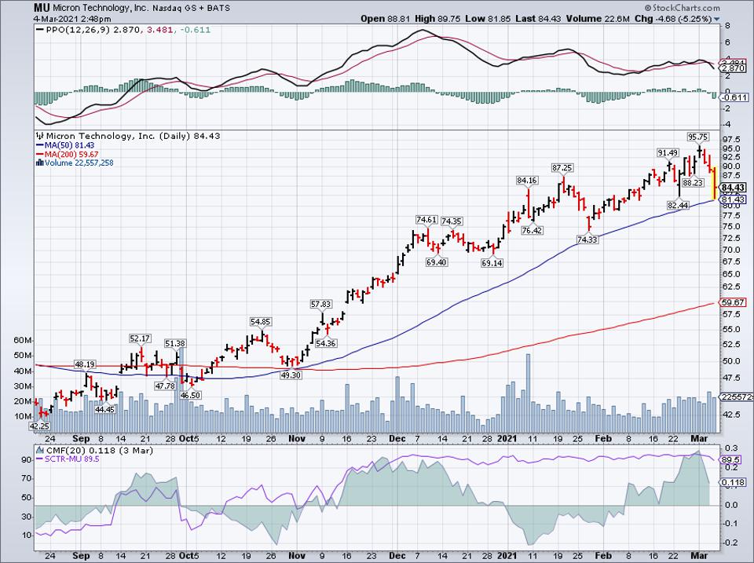
Task: Click the 74.33 low price annotation
Action: click(x=587, y=239)
